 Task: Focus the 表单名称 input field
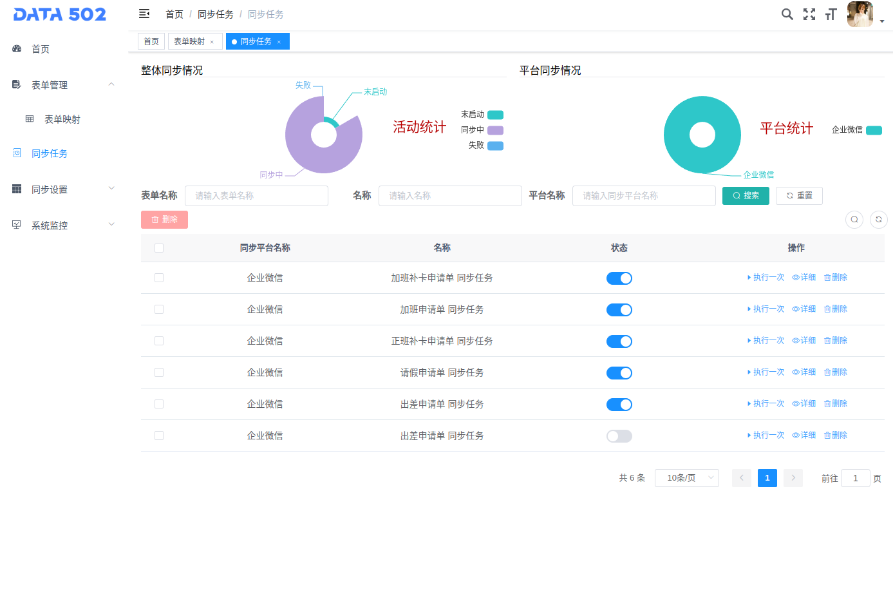pyautogui.click(x=256, y=196)
